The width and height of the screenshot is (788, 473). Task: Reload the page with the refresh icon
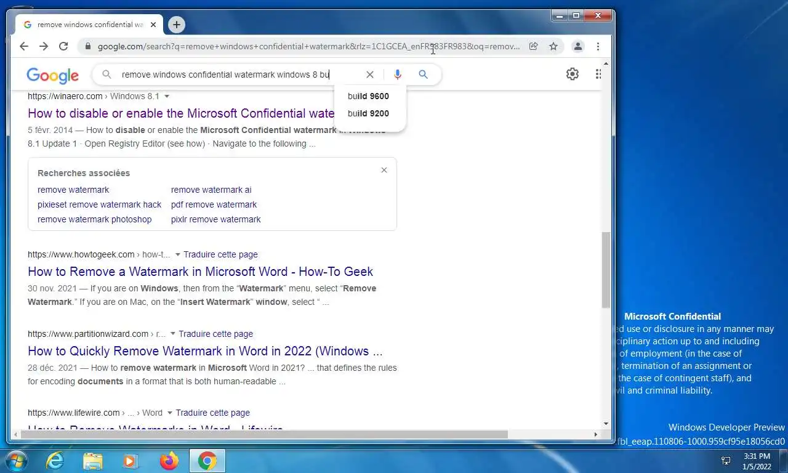pyautogui.click(x=63, y=46)
